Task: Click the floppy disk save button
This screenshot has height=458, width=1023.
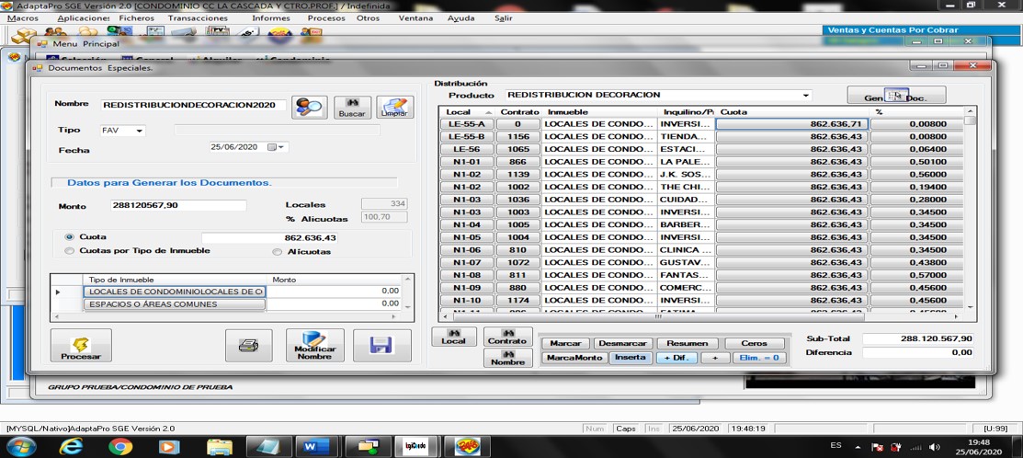Action: pyautogui.click(x=381, y=345)
